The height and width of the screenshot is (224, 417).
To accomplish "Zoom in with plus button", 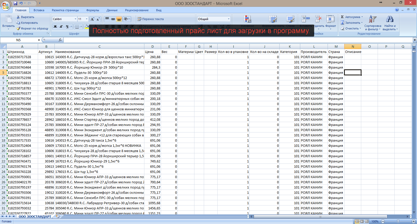I will 413,221.
